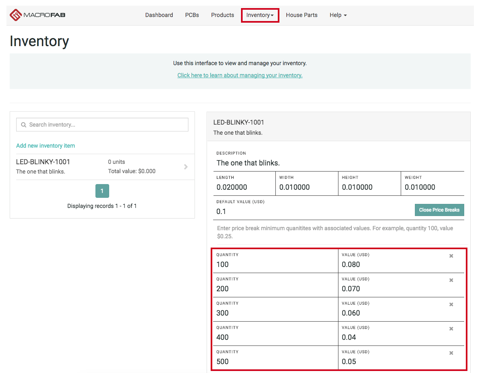The height and width of the screenshot is (373, 482).
Task: Navigate to Products
Action: coord(222,15)
